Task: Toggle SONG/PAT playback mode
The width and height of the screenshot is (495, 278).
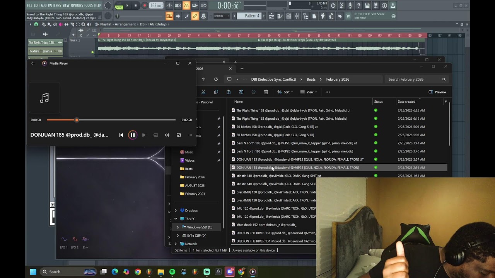Action: pos(119,7)
